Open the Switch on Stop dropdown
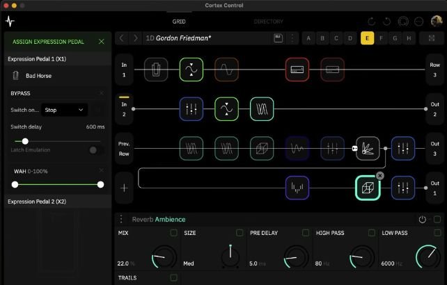Image resolution: width=447 pixels, height=285 pixels. 64,110
